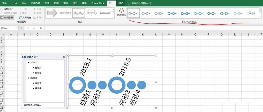Open the Name Box dropdown arrow
Viewport: 263px width, 112px height.
[x=17, y=28]
